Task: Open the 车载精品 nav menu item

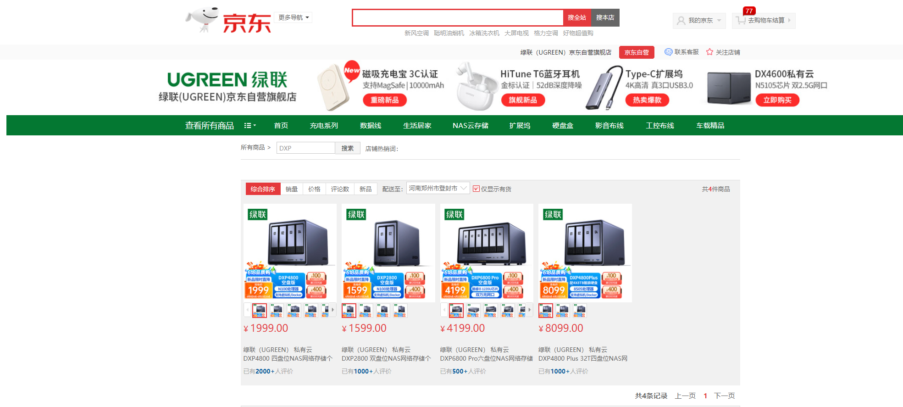Action: tap(710, 126)
